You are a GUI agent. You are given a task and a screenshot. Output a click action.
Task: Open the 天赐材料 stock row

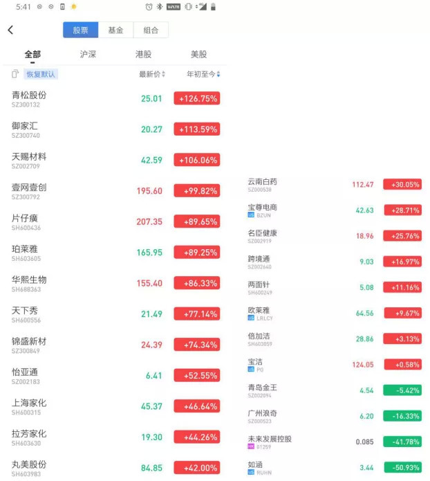(115, 160)
